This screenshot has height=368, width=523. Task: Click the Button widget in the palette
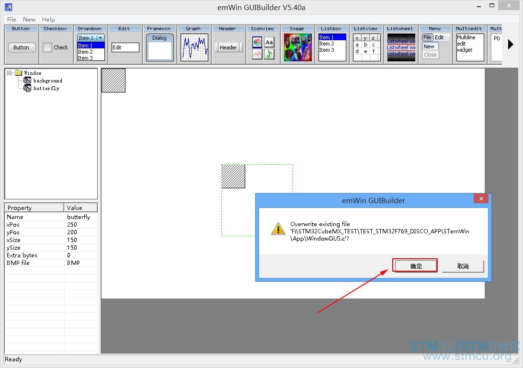[x=22, y=45]
